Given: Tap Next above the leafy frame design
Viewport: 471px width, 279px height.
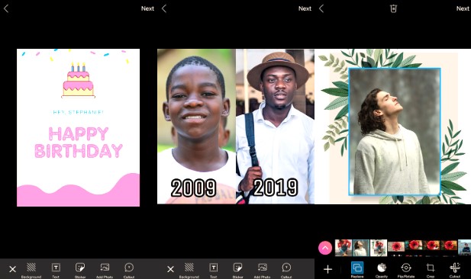Looking at the screenshot, I should coord(463,8).
